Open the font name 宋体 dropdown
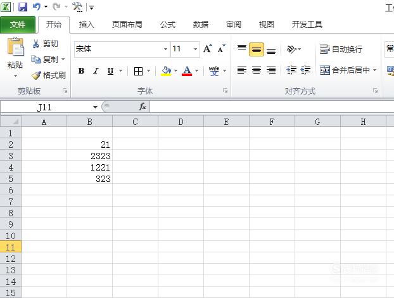 [x=165, y=49]
